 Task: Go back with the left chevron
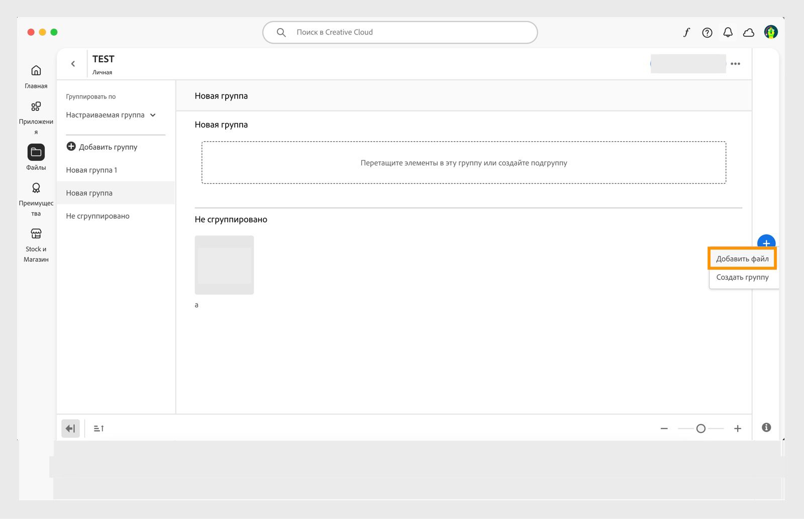tap(73, 64)
